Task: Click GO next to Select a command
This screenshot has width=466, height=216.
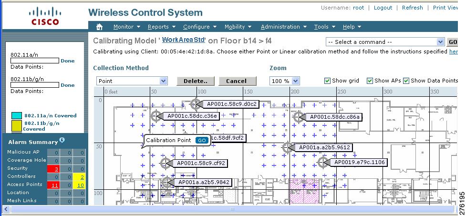Action: click(x=452, y=42)
